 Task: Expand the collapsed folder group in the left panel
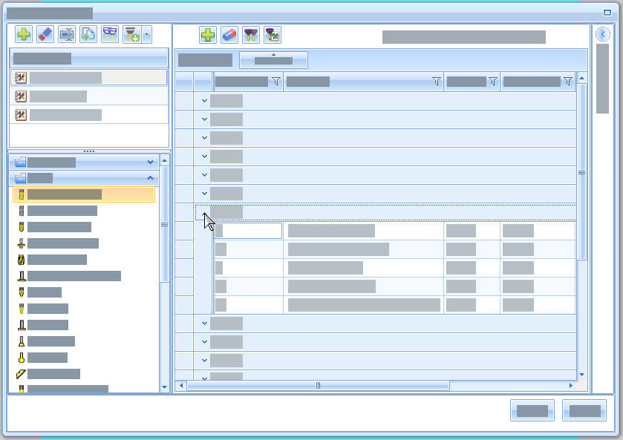click(151, 162)
